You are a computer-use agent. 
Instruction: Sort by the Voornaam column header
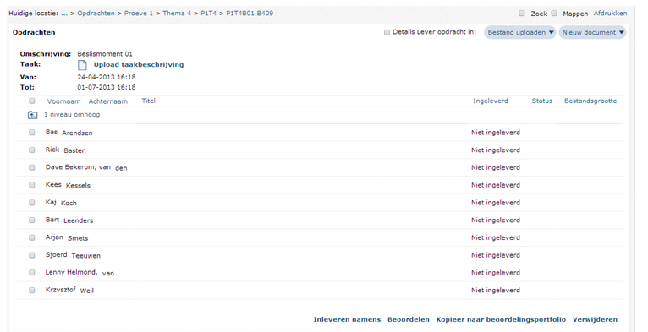tap(63, 101)
